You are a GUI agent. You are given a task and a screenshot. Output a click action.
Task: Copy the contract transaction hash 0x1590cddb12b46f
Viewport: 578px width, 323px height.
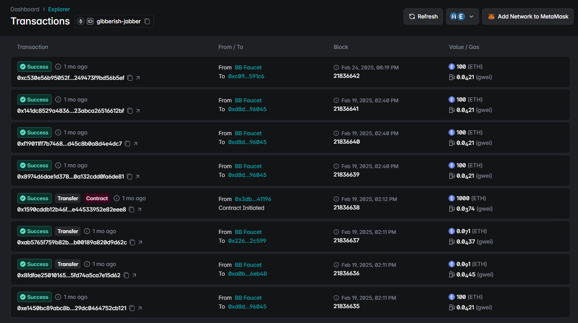pyautogui.click(x=131, y=209)
